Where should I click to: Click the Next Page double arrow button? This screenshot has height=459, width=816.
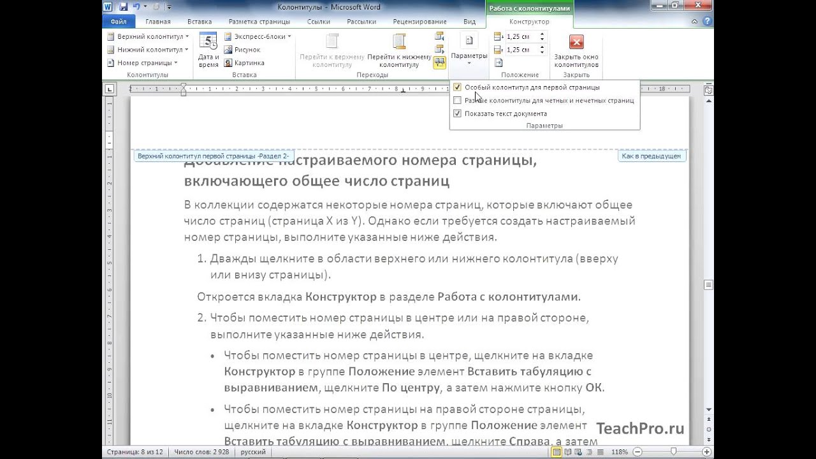(x=708, y=441)
